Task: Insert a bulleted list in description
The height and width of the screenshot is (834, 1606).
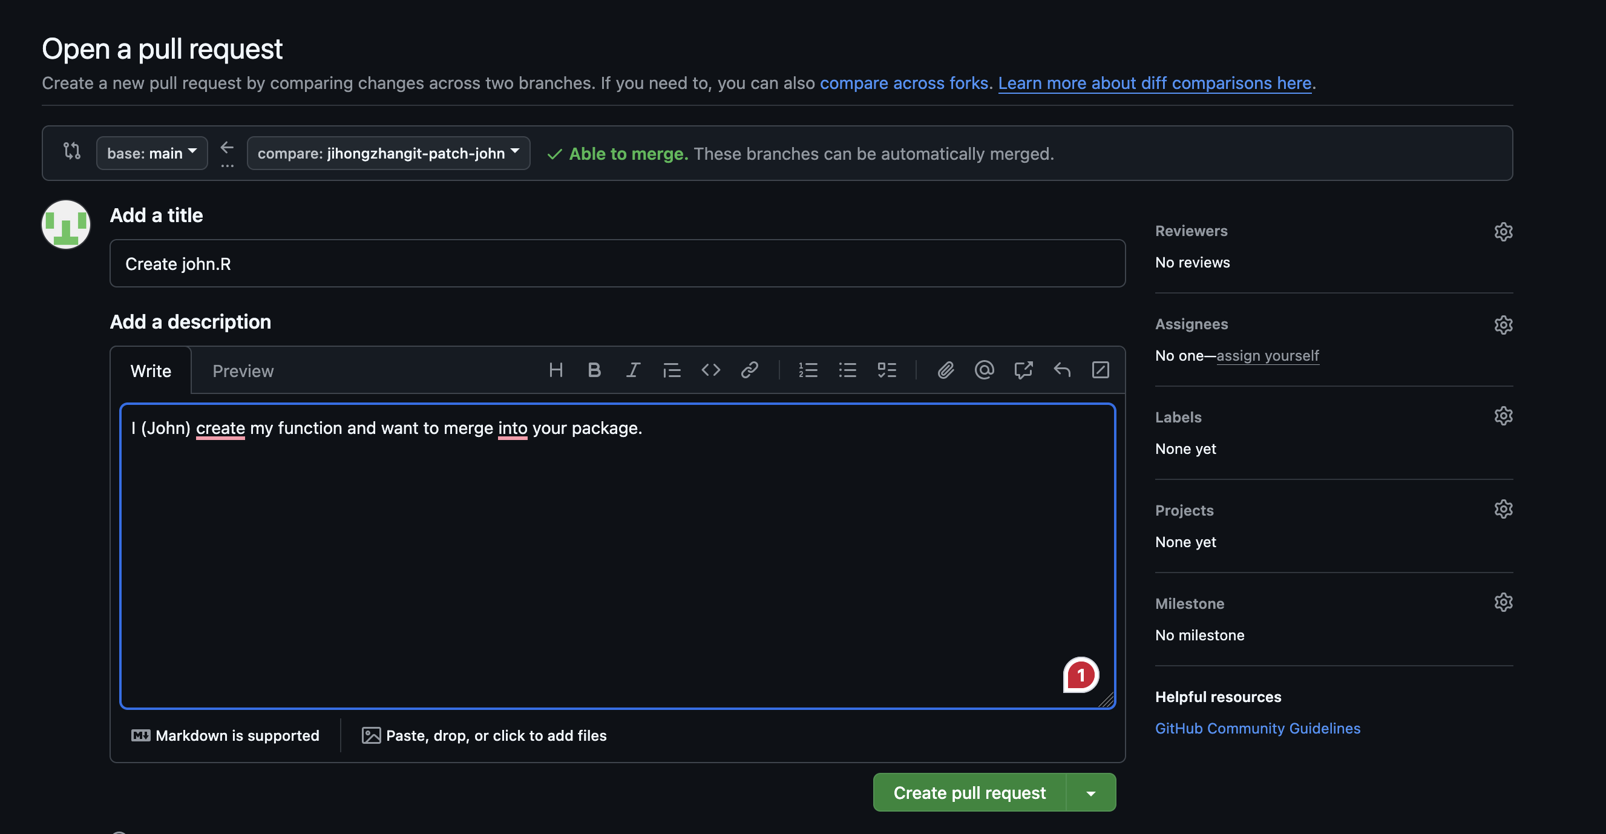Action: click(847, 370)
